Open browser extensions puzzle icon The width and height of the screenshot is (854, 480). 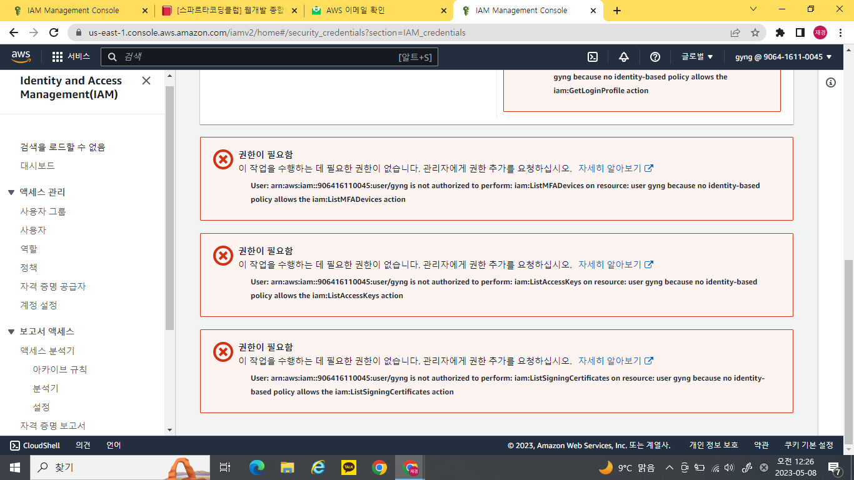point(780,32)
